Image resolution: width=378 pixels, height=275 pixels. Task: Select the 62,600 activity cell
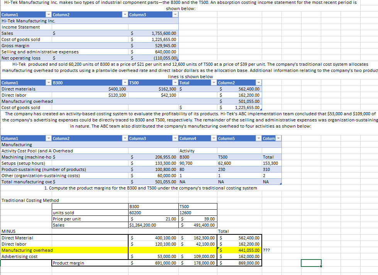[x=239, y=163]
